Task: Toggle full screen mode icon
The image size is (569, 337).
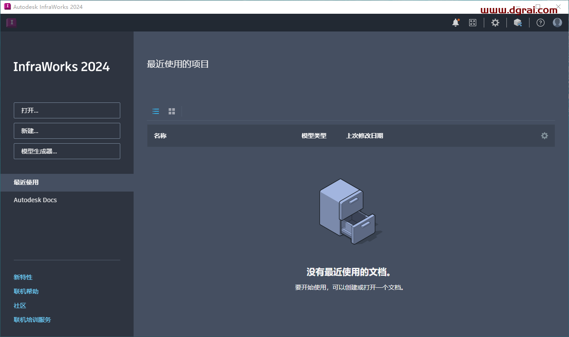Action: coord(473,23)
